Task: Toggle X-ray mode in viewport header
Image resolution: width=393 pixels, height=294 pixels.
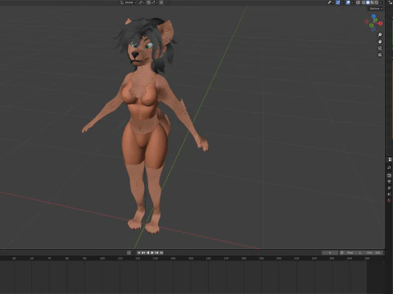Action: (358, 2)
